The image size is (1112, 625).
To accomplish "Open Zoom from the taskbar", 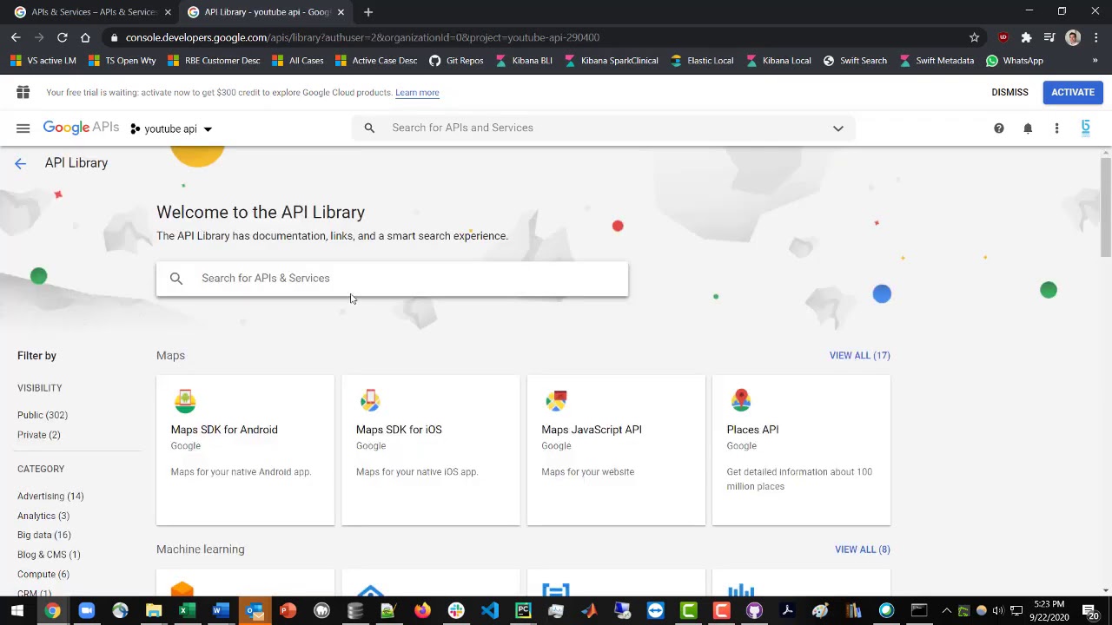I will [86, 611].
